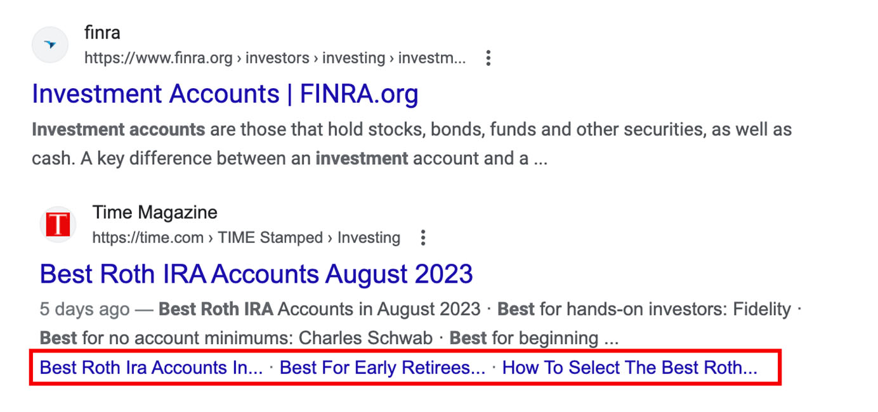Screen dimensions: 878x412
Task: Click the red Time Magazine T favicon
Action: (x=58, y=224)
